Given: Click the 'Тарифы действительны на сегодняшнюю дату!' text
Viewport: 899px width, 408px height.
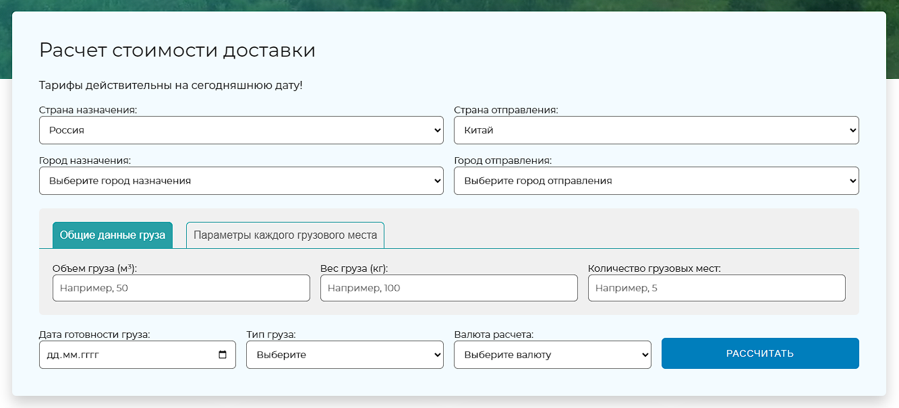Looking at the screenshot, I should [x=171, y=86].
